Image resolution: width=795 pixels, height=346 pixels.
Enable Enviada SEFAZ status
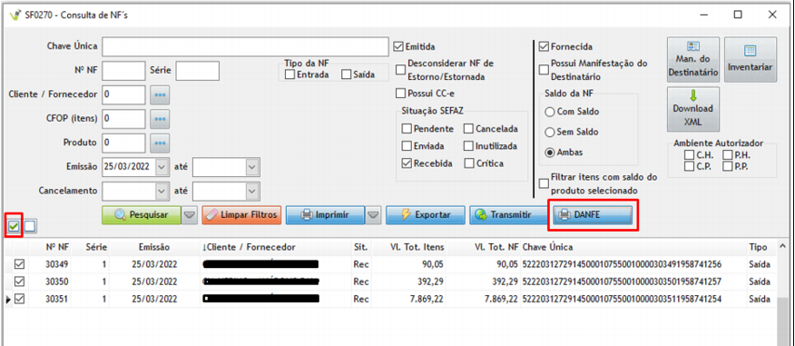pyautogui.click(x=407, y=146)
